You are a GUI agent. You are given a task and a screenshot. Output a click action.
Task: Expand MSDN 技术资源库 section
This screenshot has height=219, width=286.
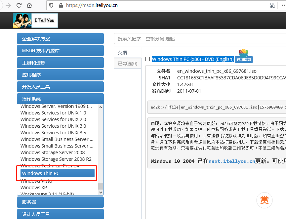(x=61, y=51)
